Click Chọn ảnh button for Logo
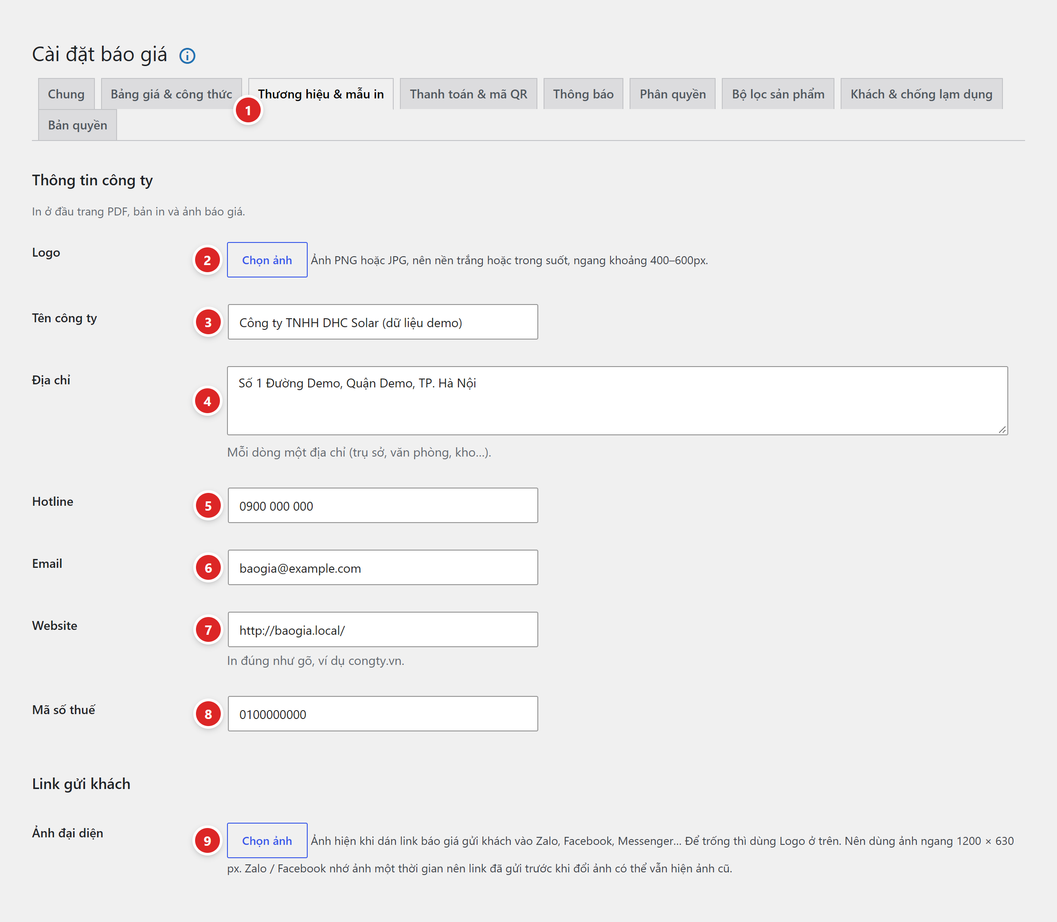1057x922 pixels. tap(267, 260)
